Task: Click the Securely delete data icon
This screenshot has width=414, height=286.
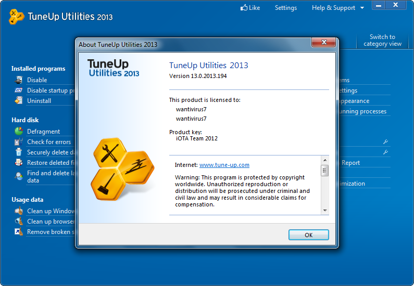Action: [18, 152]
